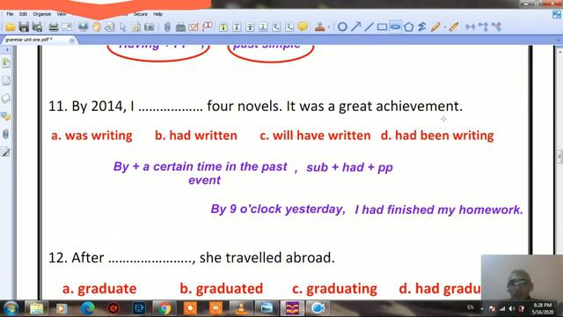Select the eraser tool icon
The height and width of the screenshot is (317, 563).
click(454, 27)
